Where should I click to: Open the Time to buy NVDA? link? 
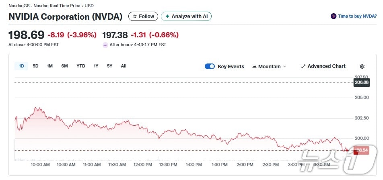[357, 16]
